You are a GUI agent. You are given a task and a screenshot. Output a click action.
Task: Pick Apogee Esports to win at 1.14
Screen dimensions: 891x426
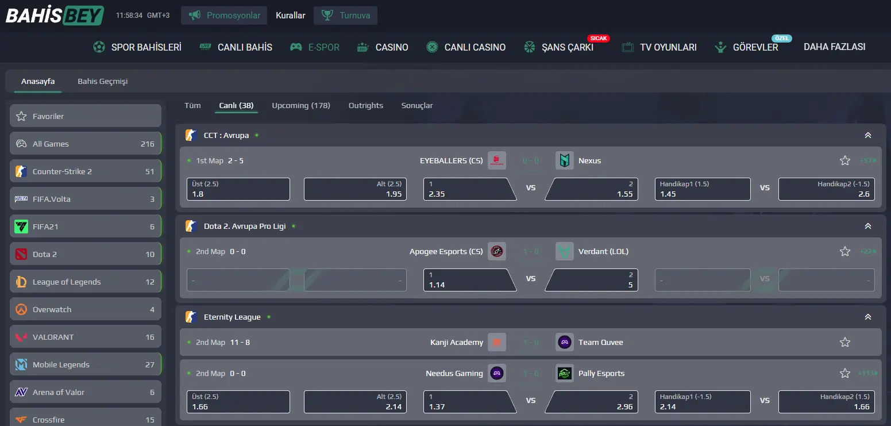click(469, 280)
